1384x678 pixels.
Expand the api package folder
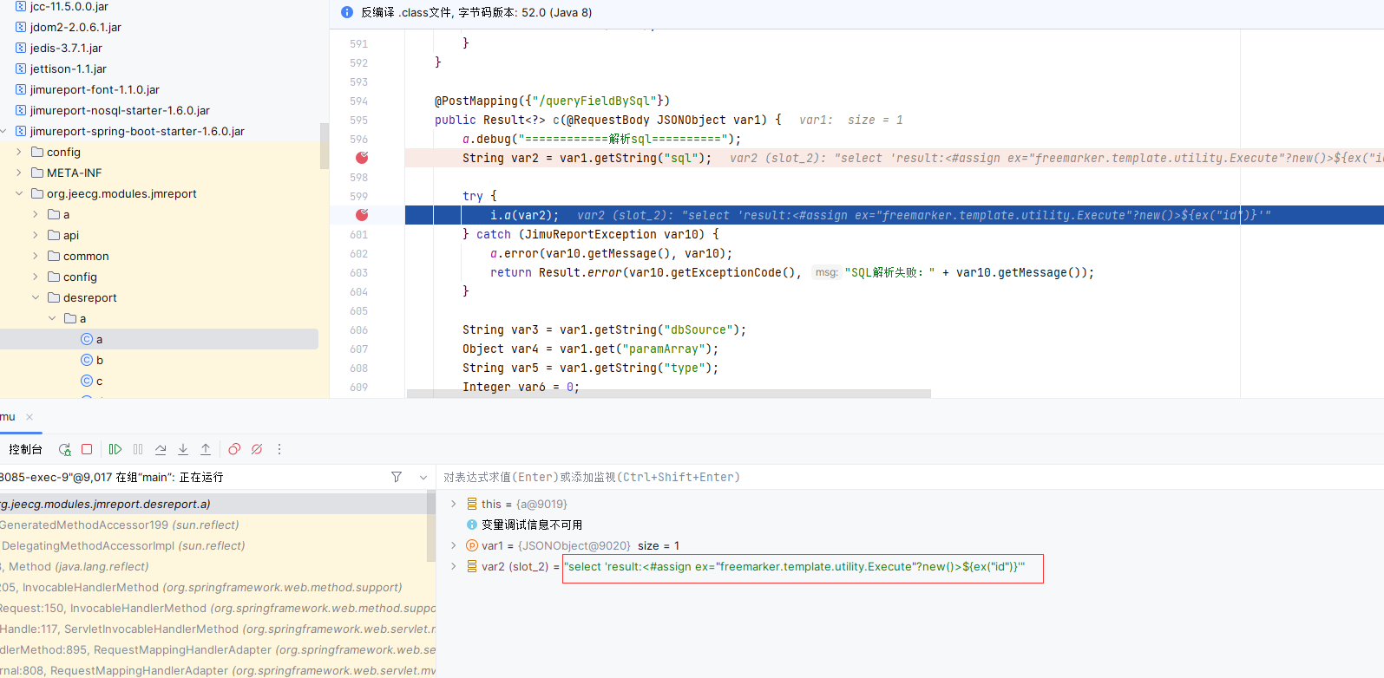tap(36, 235)
